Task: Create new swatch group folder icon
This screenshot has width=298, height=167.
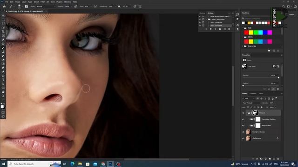Action: 269,51
